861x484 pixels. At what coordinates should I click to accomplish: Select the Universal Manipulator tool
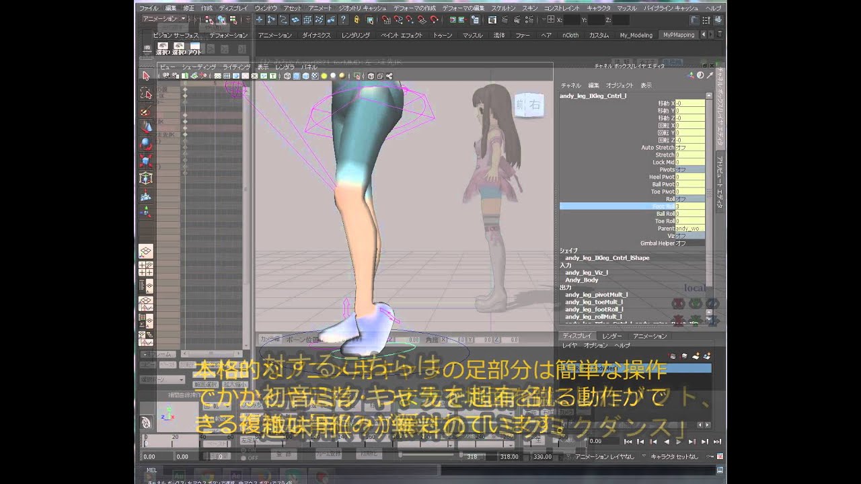tap(146, 179)
